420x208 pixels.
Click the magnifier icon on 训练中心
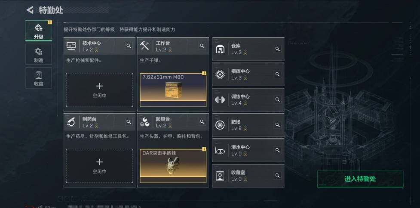tap(278, 99)
